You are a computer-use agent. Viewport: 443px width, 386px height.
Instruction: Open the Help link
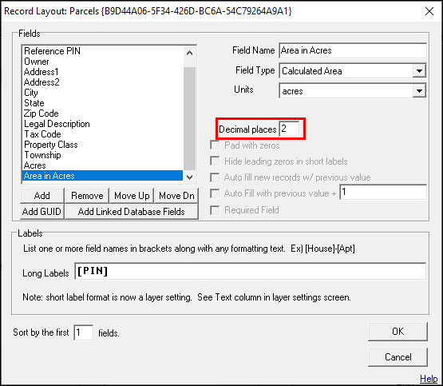[429, 378]
